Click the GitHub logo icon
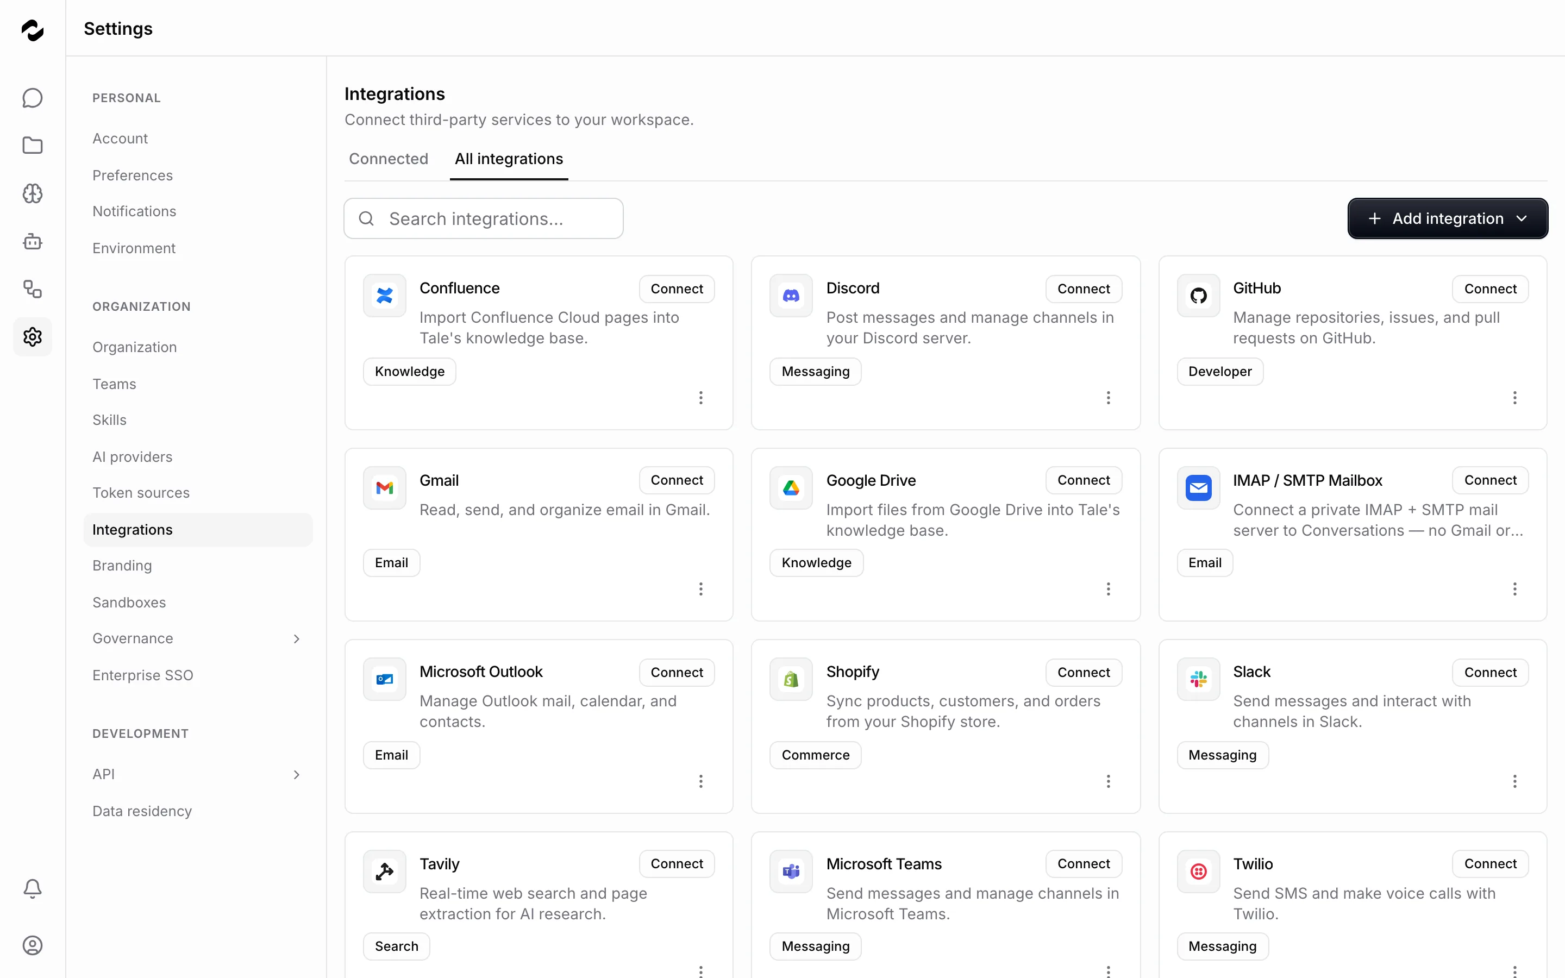The height and width of the screenshot is (978, 1565). tap(1198, 296)
